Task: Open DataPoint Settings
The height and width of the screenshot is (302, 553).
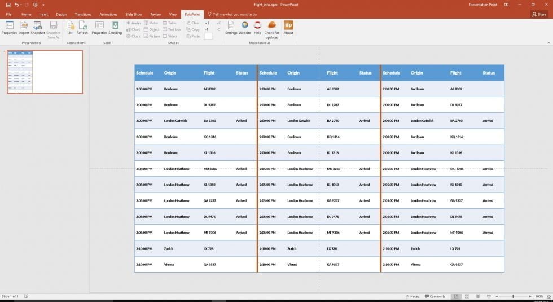Action: (231, 28)
